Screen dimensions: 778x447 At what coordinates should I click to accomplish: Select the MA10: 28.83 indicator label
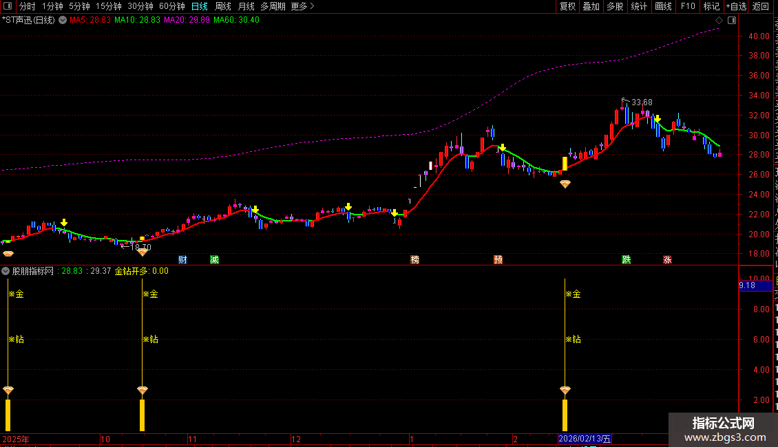pos(138,20)
